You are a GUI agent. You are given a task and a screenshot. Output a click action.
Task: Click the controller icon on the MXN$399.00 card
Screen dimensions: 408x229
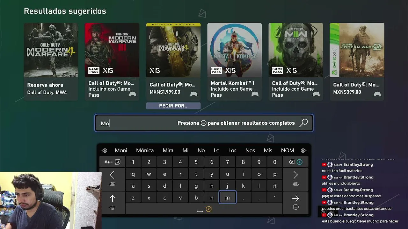click(x=377, y=94)
